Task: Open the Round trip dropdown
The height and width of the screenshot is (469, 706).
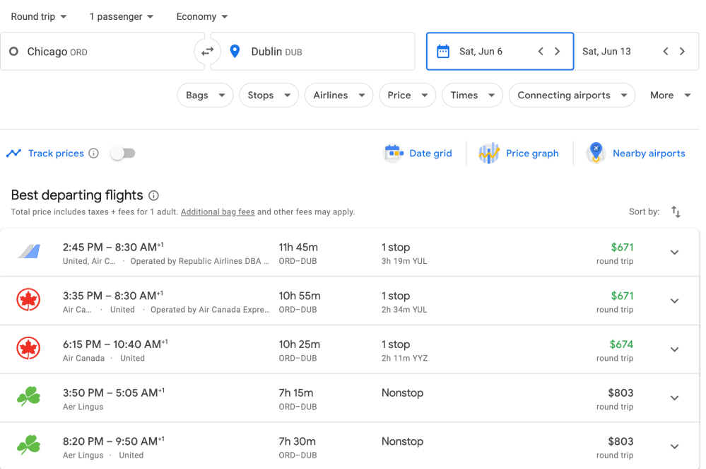Action: [39, 16]
